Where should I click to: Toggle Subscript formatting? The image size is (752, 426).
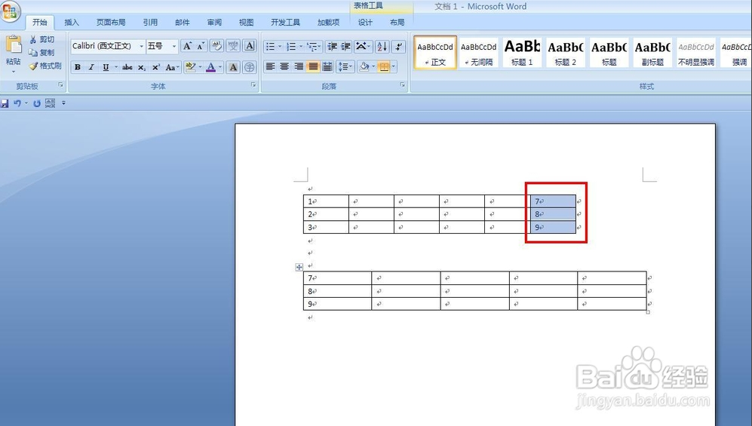[142, 67]
